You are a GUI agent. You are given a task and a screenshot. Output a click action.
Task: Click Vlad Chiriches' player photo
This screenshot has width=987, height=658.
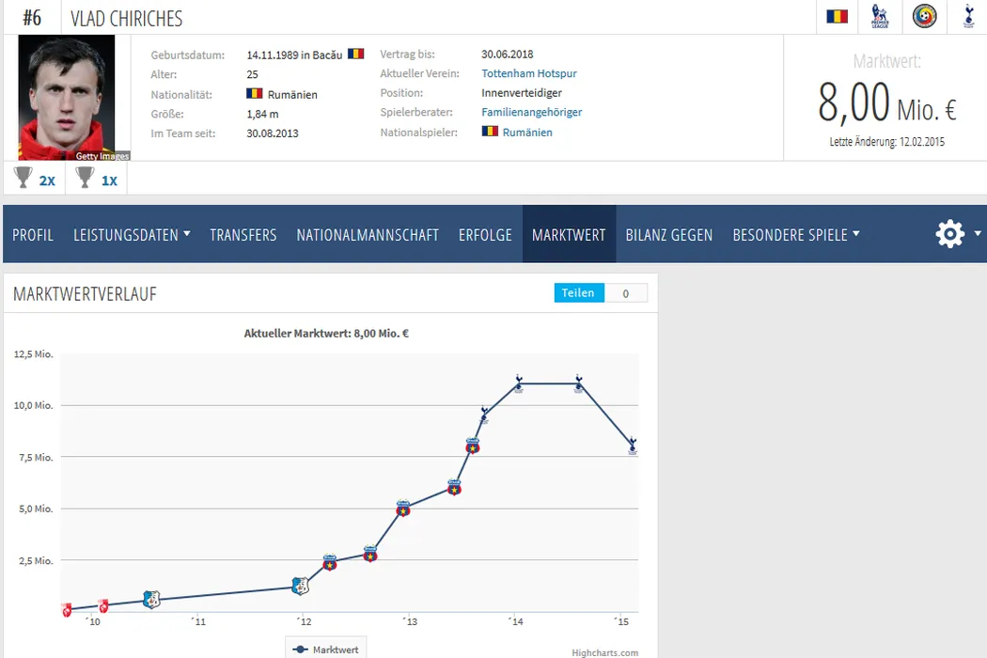pos(66,98)
